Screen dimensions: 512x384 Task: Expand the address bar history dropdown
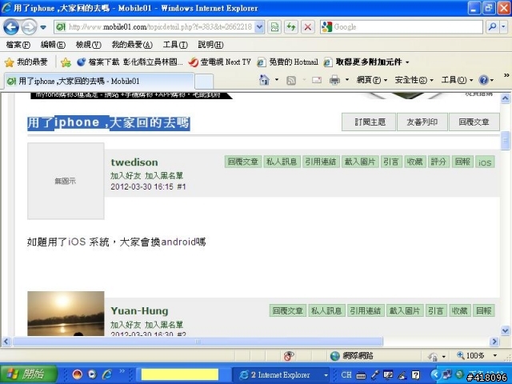pyautogui.click(x=259, y=26)
